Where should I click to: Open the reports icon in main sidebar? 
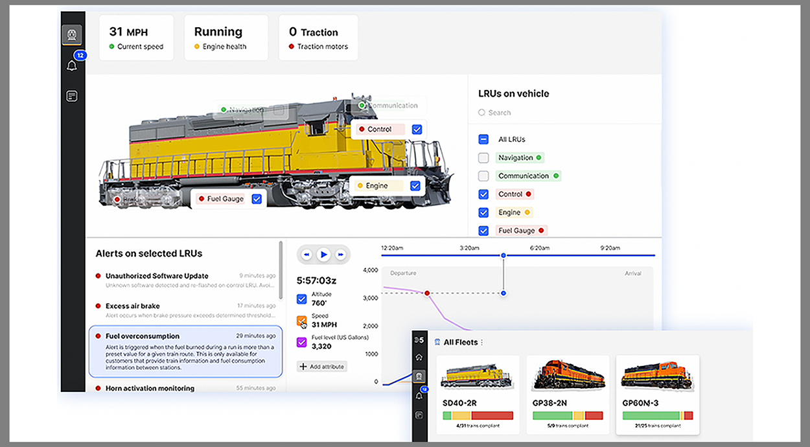(72, 96)
